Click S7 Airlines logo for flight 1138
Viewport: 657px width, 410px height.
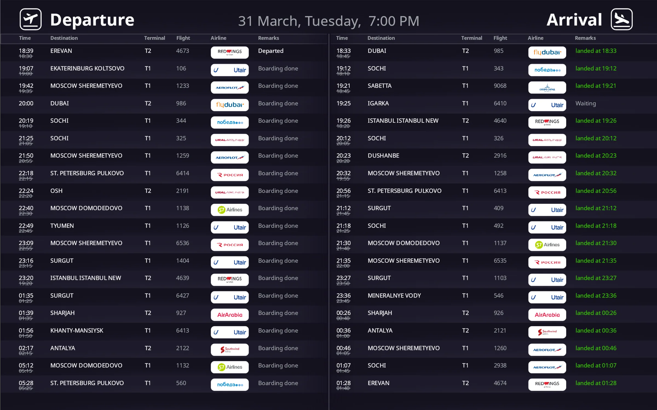(230, 210)
